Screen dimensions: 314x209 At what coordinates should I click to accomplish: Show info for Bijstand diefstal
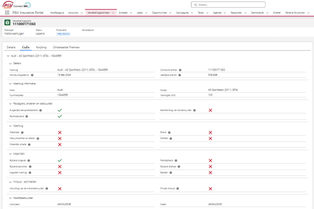[179, 167]
